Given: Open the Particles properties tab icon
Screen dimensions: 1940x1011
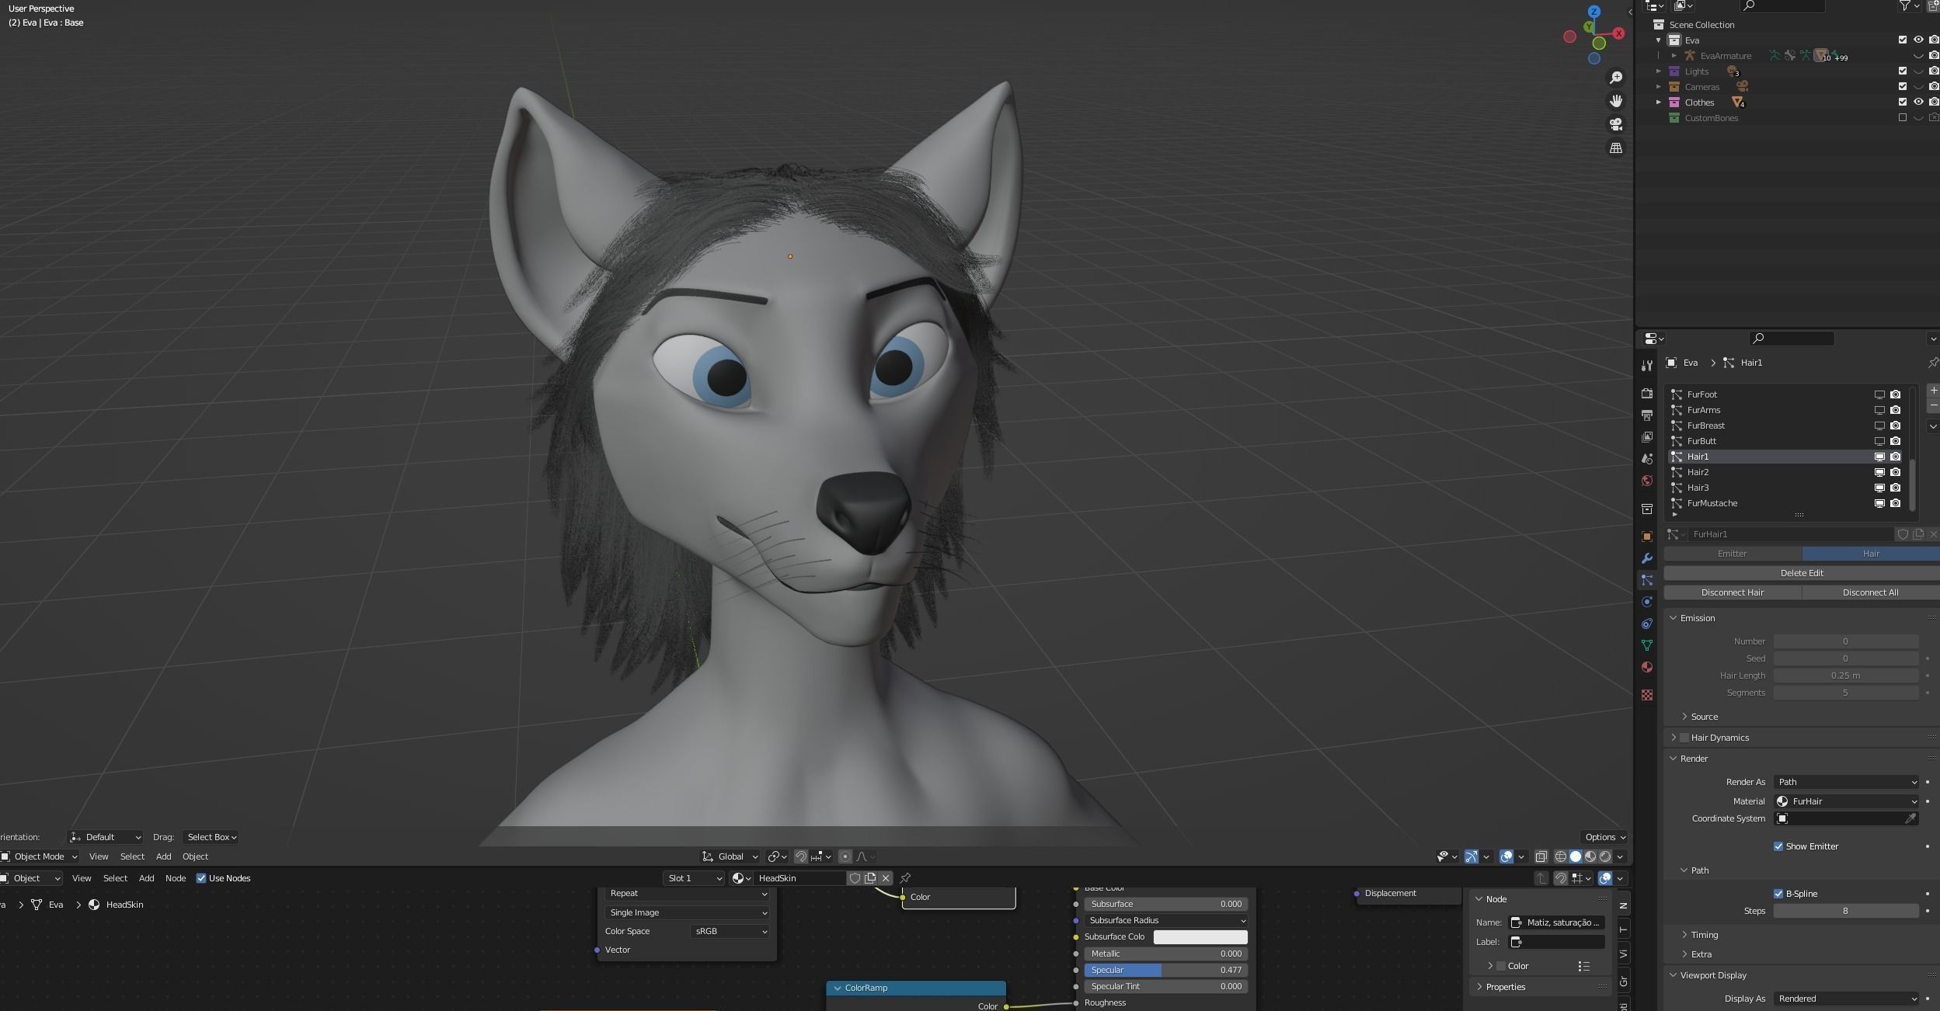Looking at the screenshot, I should coord(1646,580).
